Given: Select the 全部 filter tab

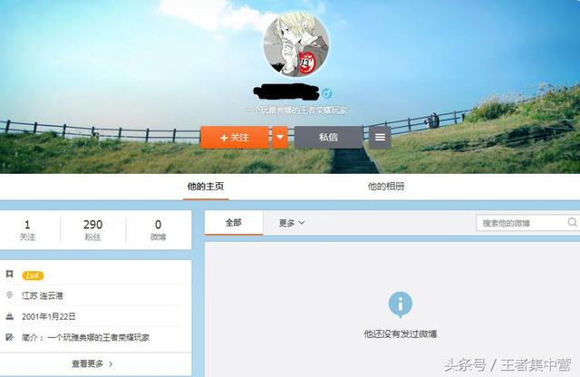Looking at the screenshot, I should 234,222.
